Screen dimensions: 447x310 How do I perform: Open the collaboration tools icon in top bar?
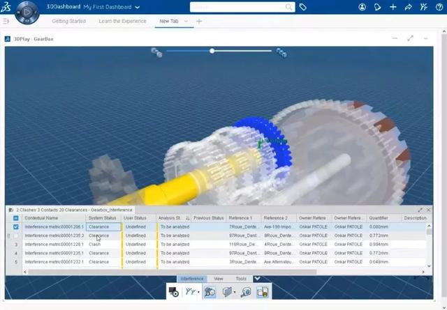pyautogui.click(x=424, y=7)
